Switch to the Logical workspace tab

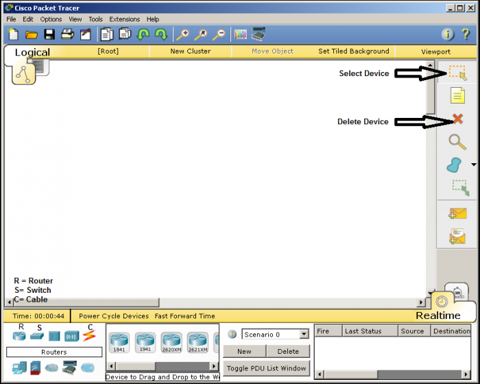32,52
